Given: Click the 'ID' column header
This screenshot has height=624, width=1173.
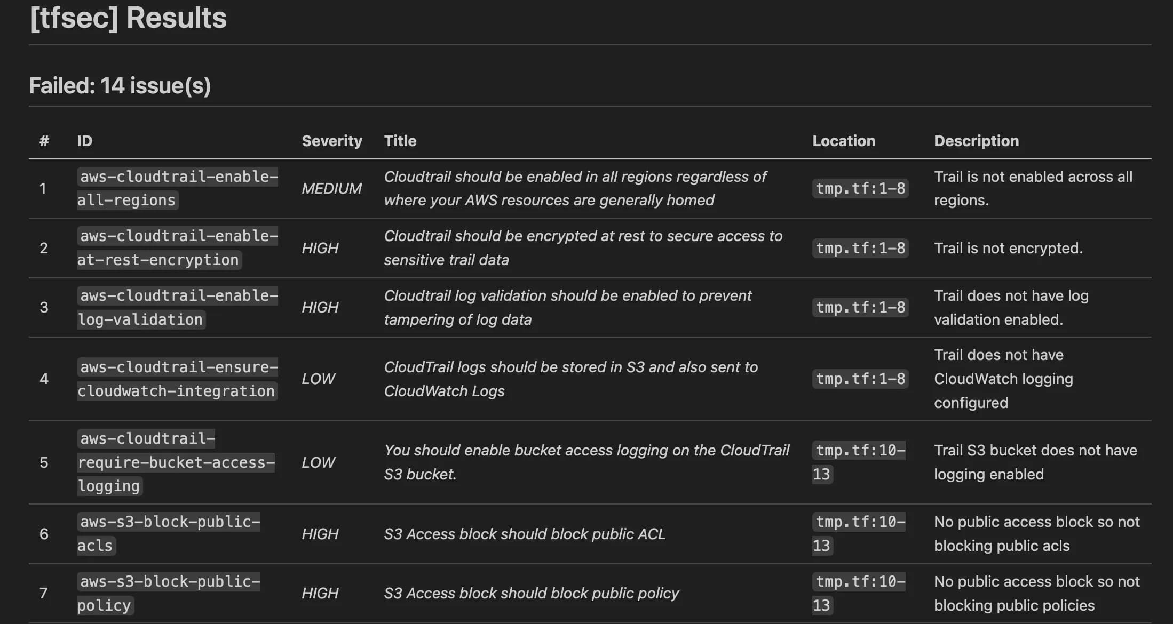Looking at the screenshot, I should [84, 141].
